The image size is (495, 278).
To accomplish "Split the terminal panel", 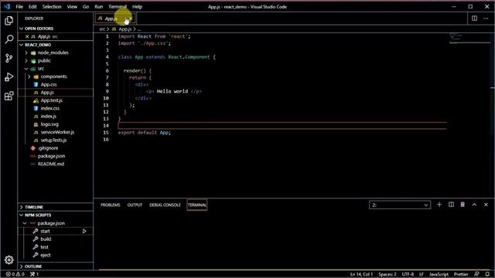I will pos(451,205).
